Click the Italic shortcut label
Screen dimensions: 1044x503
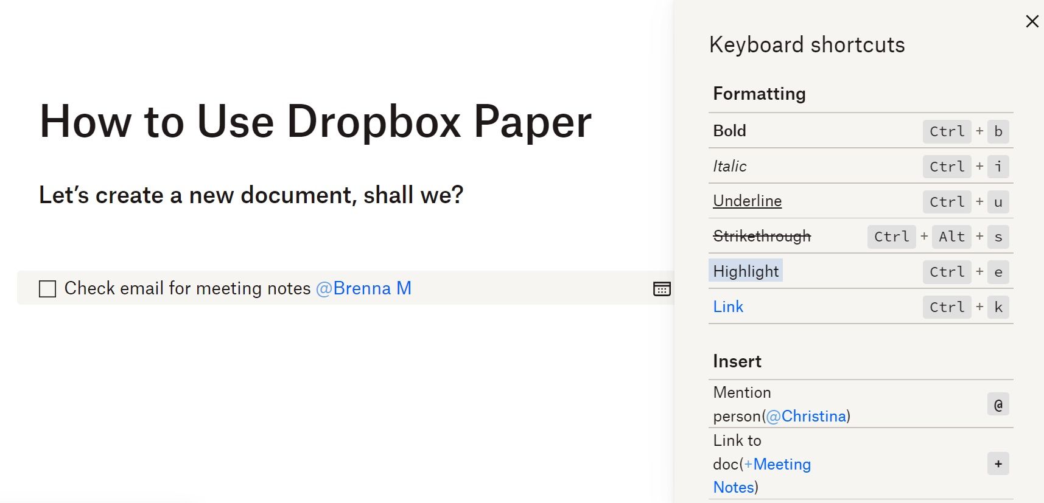[729, 166]
